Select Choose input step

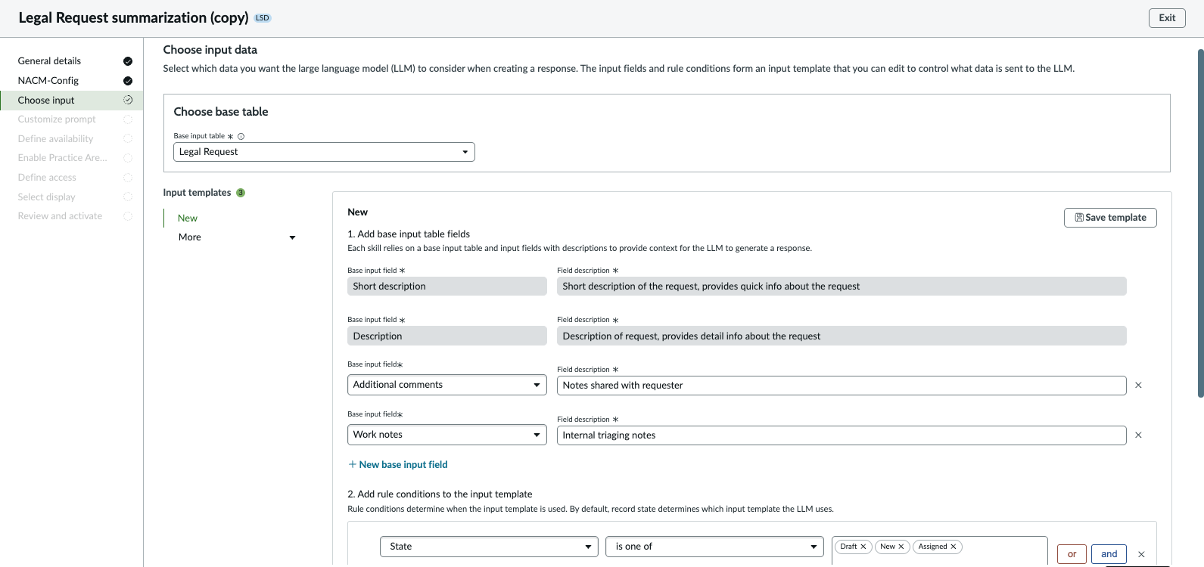pos(72,100)
